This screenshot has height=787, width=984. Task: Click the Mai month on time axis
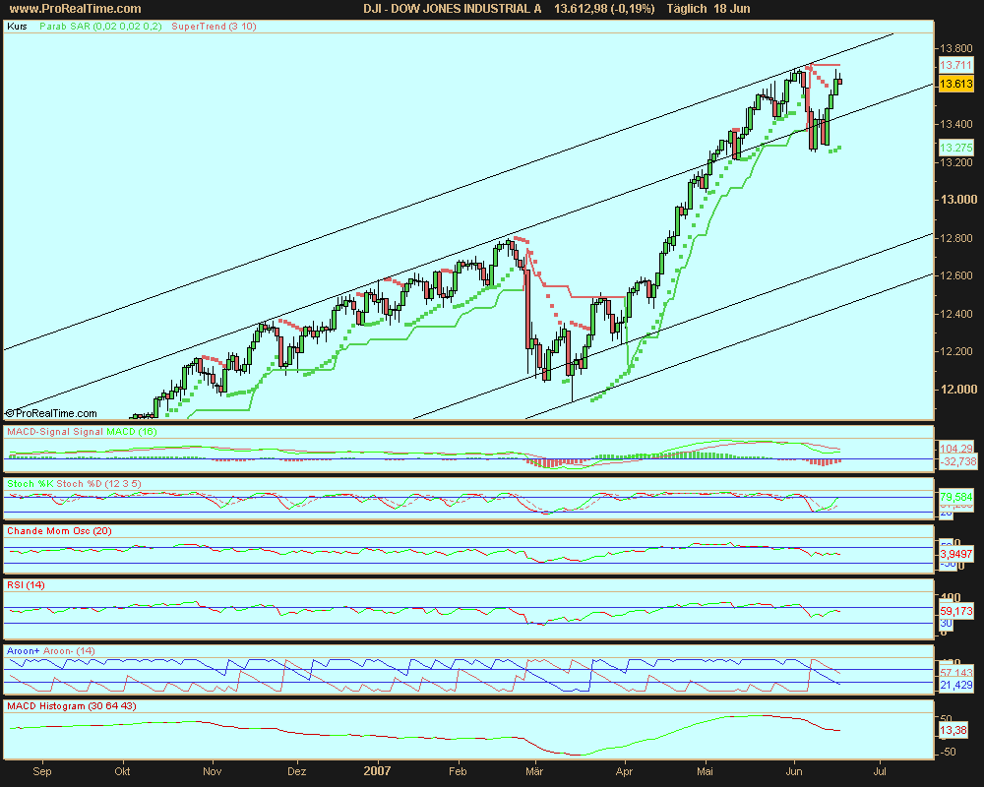pyautogui.click(x=705, y=771)
